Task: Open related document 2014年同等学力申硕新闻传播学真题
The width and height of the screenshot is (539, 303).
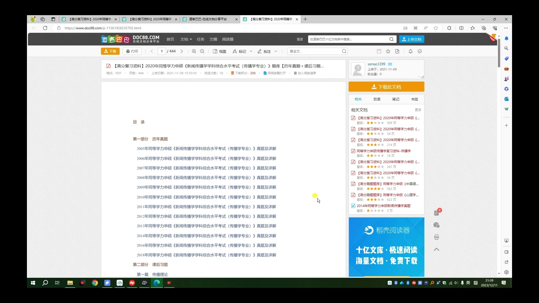Action: (x=383, y=206)
